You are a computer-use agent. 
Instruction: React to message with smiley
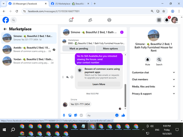click(x=72, y=77)
